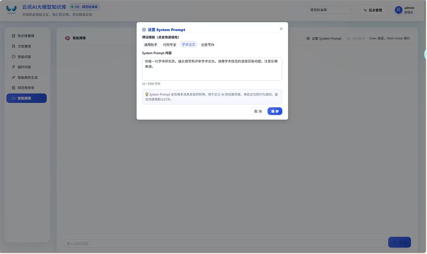
Task: Select the 学术论文 preset template
Action: point(189,44)
